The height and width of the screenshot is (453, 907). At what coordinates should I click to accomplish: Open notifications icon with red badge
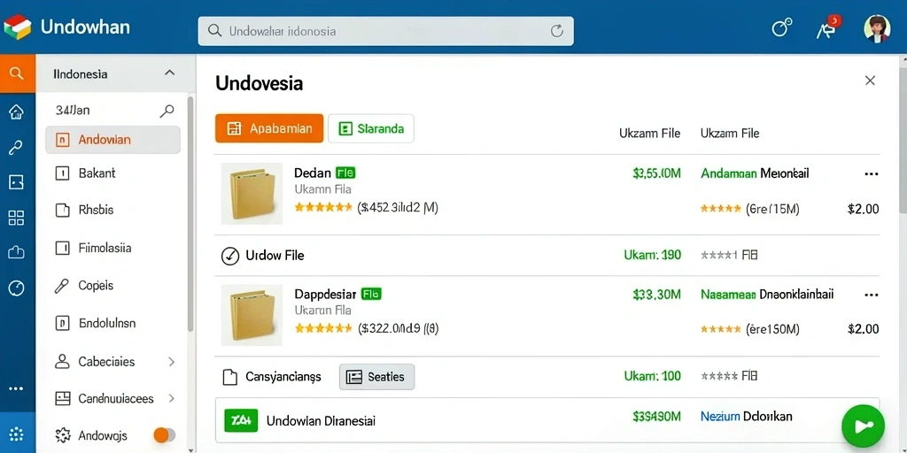(x=828, y=27)
